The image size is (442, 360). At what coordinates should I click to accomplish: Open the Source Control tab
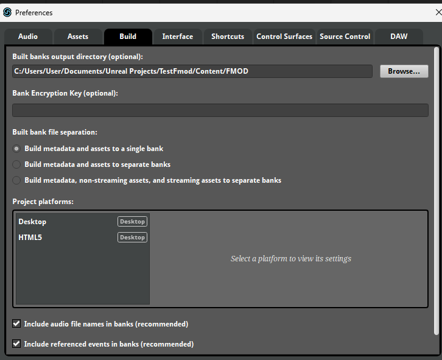coord(345,37)
